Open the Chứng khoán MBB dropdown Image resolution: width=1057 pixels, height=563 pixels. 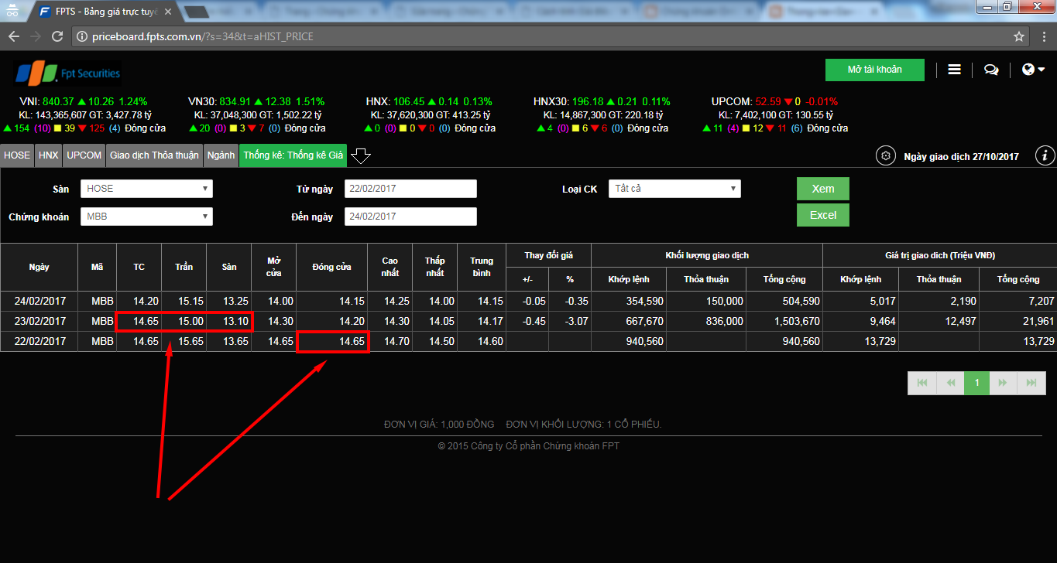click(x=146, y=217)
